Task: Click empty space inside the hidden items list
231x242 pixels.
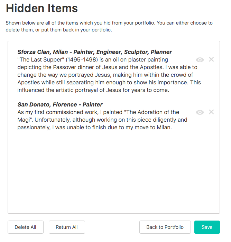Action: point(113,173)
